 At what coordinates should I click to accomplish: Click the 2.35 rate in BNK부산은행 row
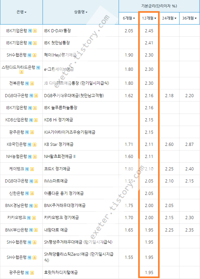coord(189,230)
